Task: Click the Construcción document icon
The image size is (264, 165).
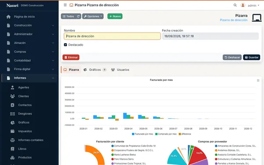Action: (x=8, y=26)
